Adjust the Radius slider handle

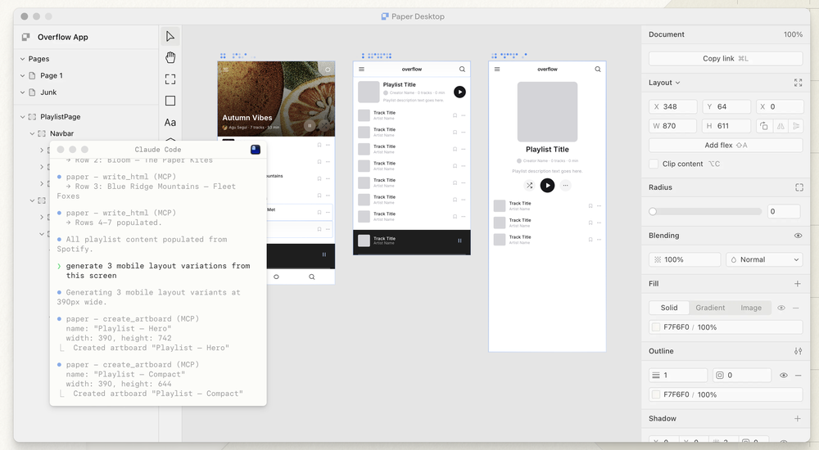coord(653,211)
